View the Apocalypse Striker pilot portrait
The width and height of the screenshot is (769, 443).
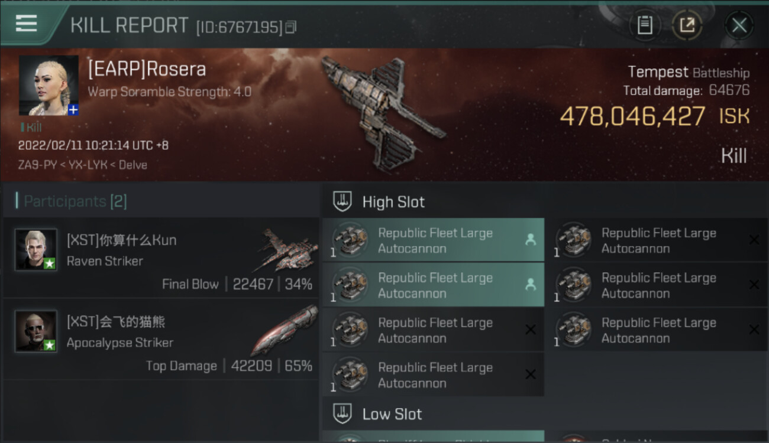[x=35, y=331]
